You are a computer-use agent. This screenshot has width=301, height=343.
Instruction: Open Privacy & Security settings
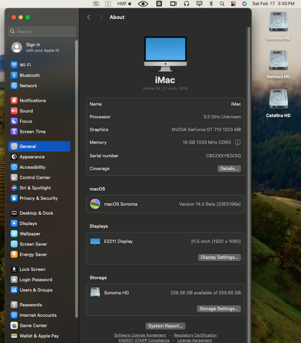(x=39, y=198)
